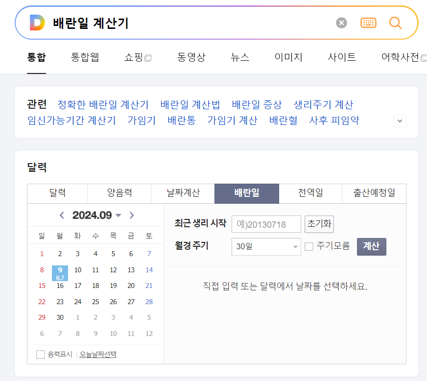The height and width of the screenshot is (381, 427).
Task: Click the 최근 생리 시작 input field
Action: point(266,224)
